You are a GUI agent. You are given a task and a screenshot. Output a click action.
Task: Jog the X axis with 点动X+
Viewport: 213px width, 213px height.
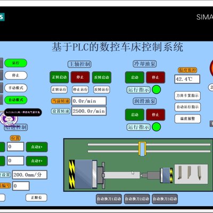pyautogui.click(x=37, y=147)
